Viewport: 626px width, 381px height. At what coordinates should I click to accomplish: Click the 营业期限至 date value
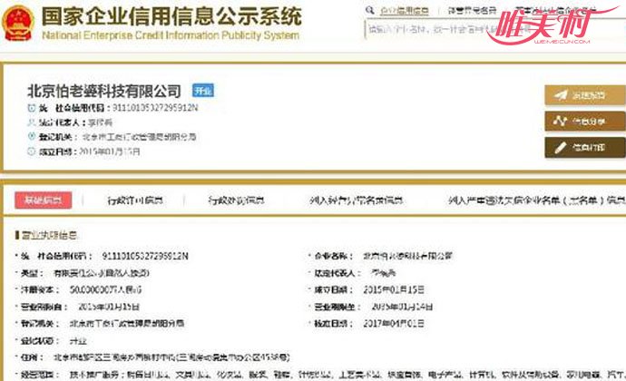402,307
